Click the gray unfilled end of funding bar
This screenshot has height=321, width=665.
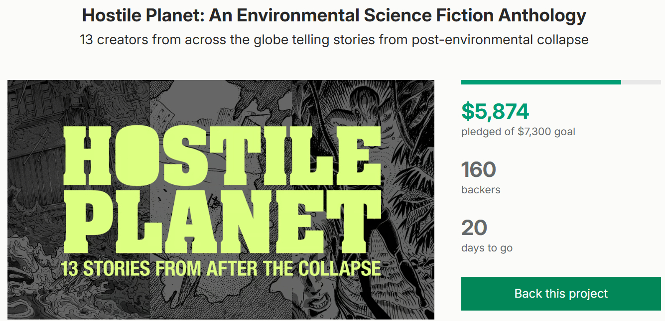click(641, 82)
